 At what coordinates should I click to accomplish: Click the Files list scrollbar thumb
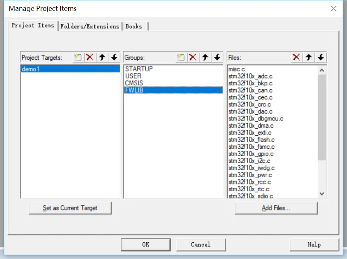(x=322, y=117)
